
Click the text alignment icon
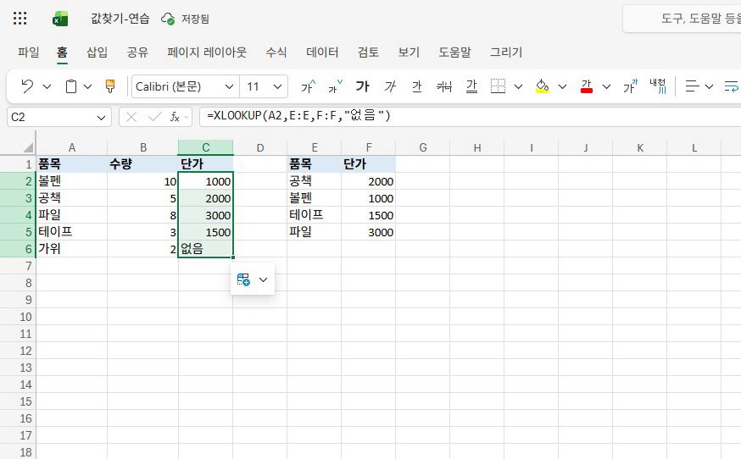pyautogui.click(x=693, y=86)
